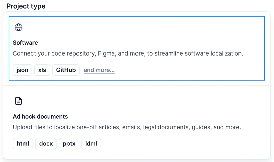Open the "and more..." link
274x162 pixels.
tap(99, 70)
